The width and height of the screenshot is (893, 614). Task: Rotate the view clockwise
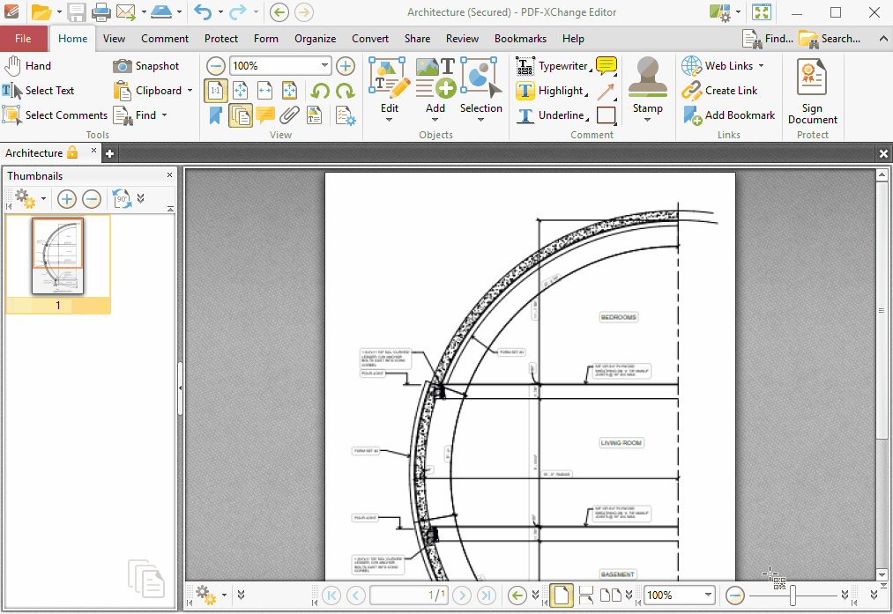[345, 91]
